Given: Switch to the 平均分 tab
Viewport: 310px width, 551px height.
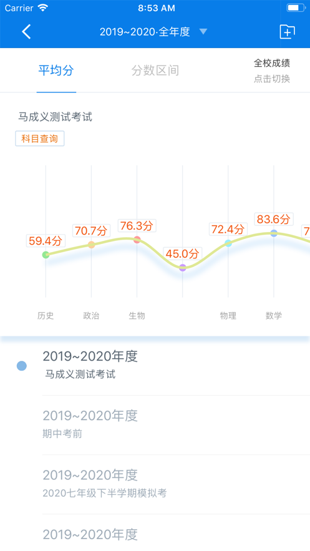Looking at the screenshot, I should [x=56, y=71].
